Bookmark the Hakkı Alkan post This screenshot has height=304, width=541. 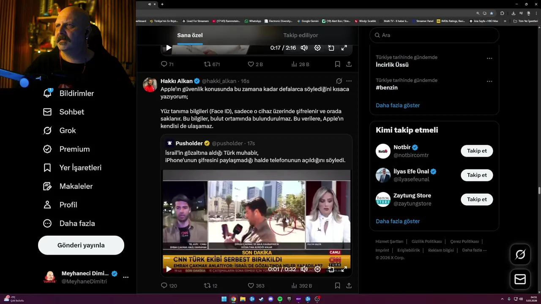337,286
